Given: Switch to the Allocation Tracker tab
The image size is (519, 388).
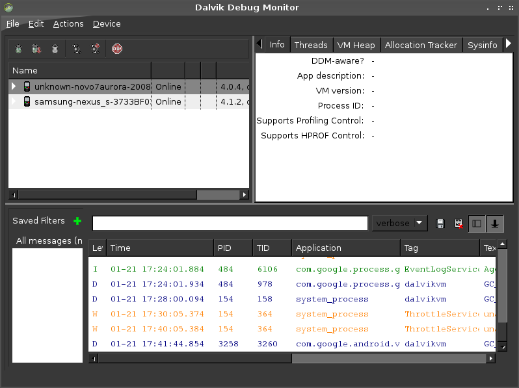Looking at the screenshot, I should [421, 45].
